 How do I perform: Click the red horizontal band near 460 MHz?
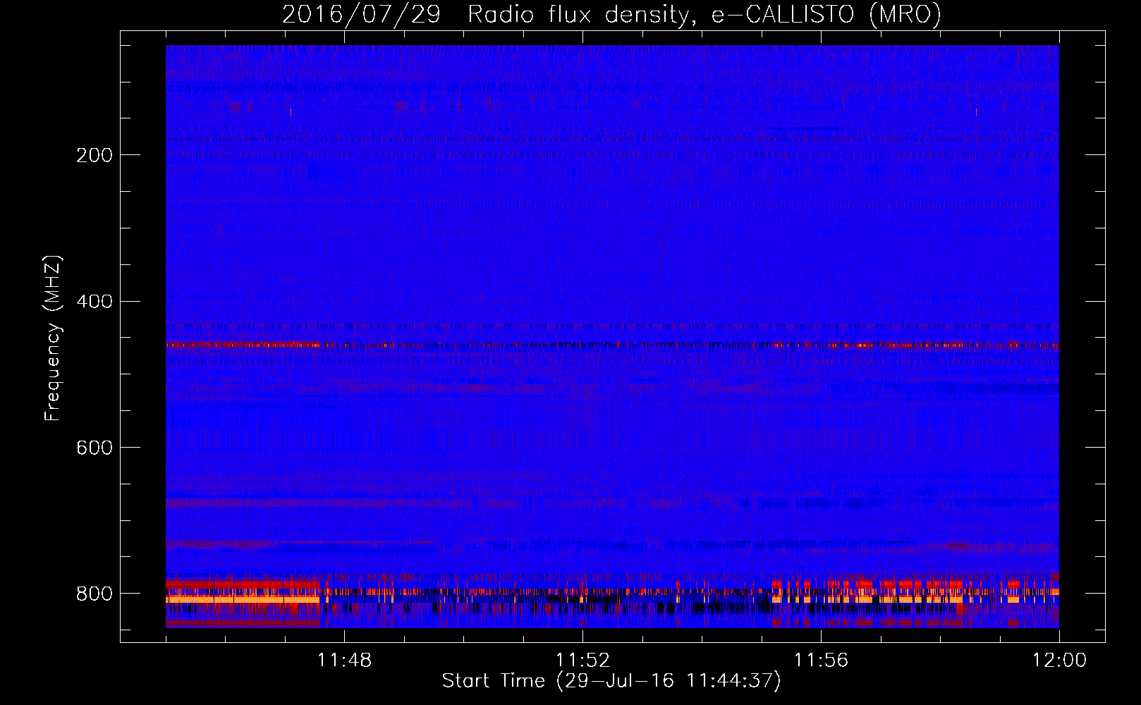click(612, 345)
